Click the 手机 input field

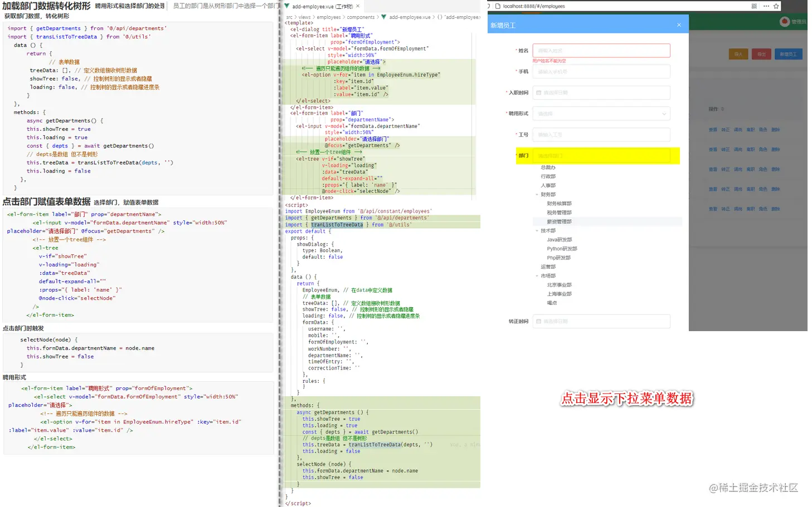click(x=601, y=72)
